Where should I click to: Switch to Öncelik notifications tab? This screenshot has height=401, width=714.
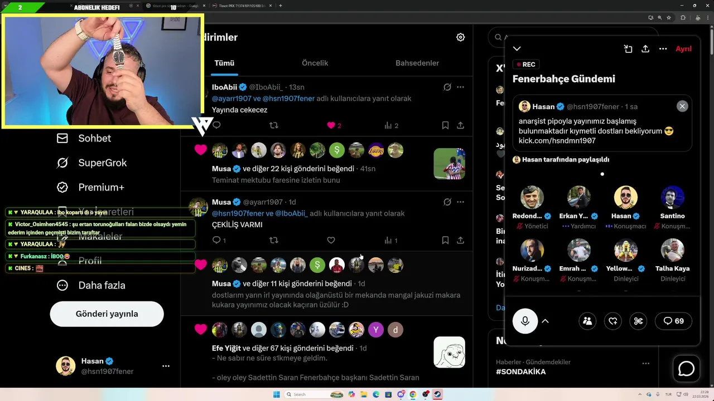pyautogui.click(x=315, y=63)
